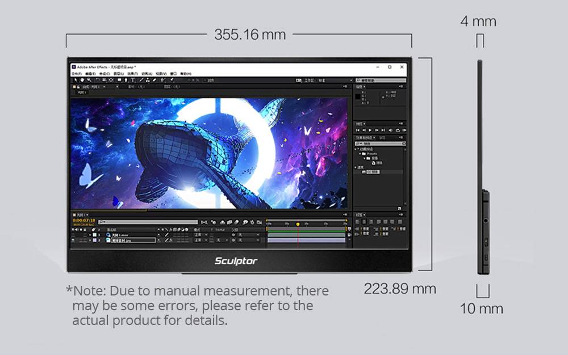Select the Type (T) tool

click(133, 80)
